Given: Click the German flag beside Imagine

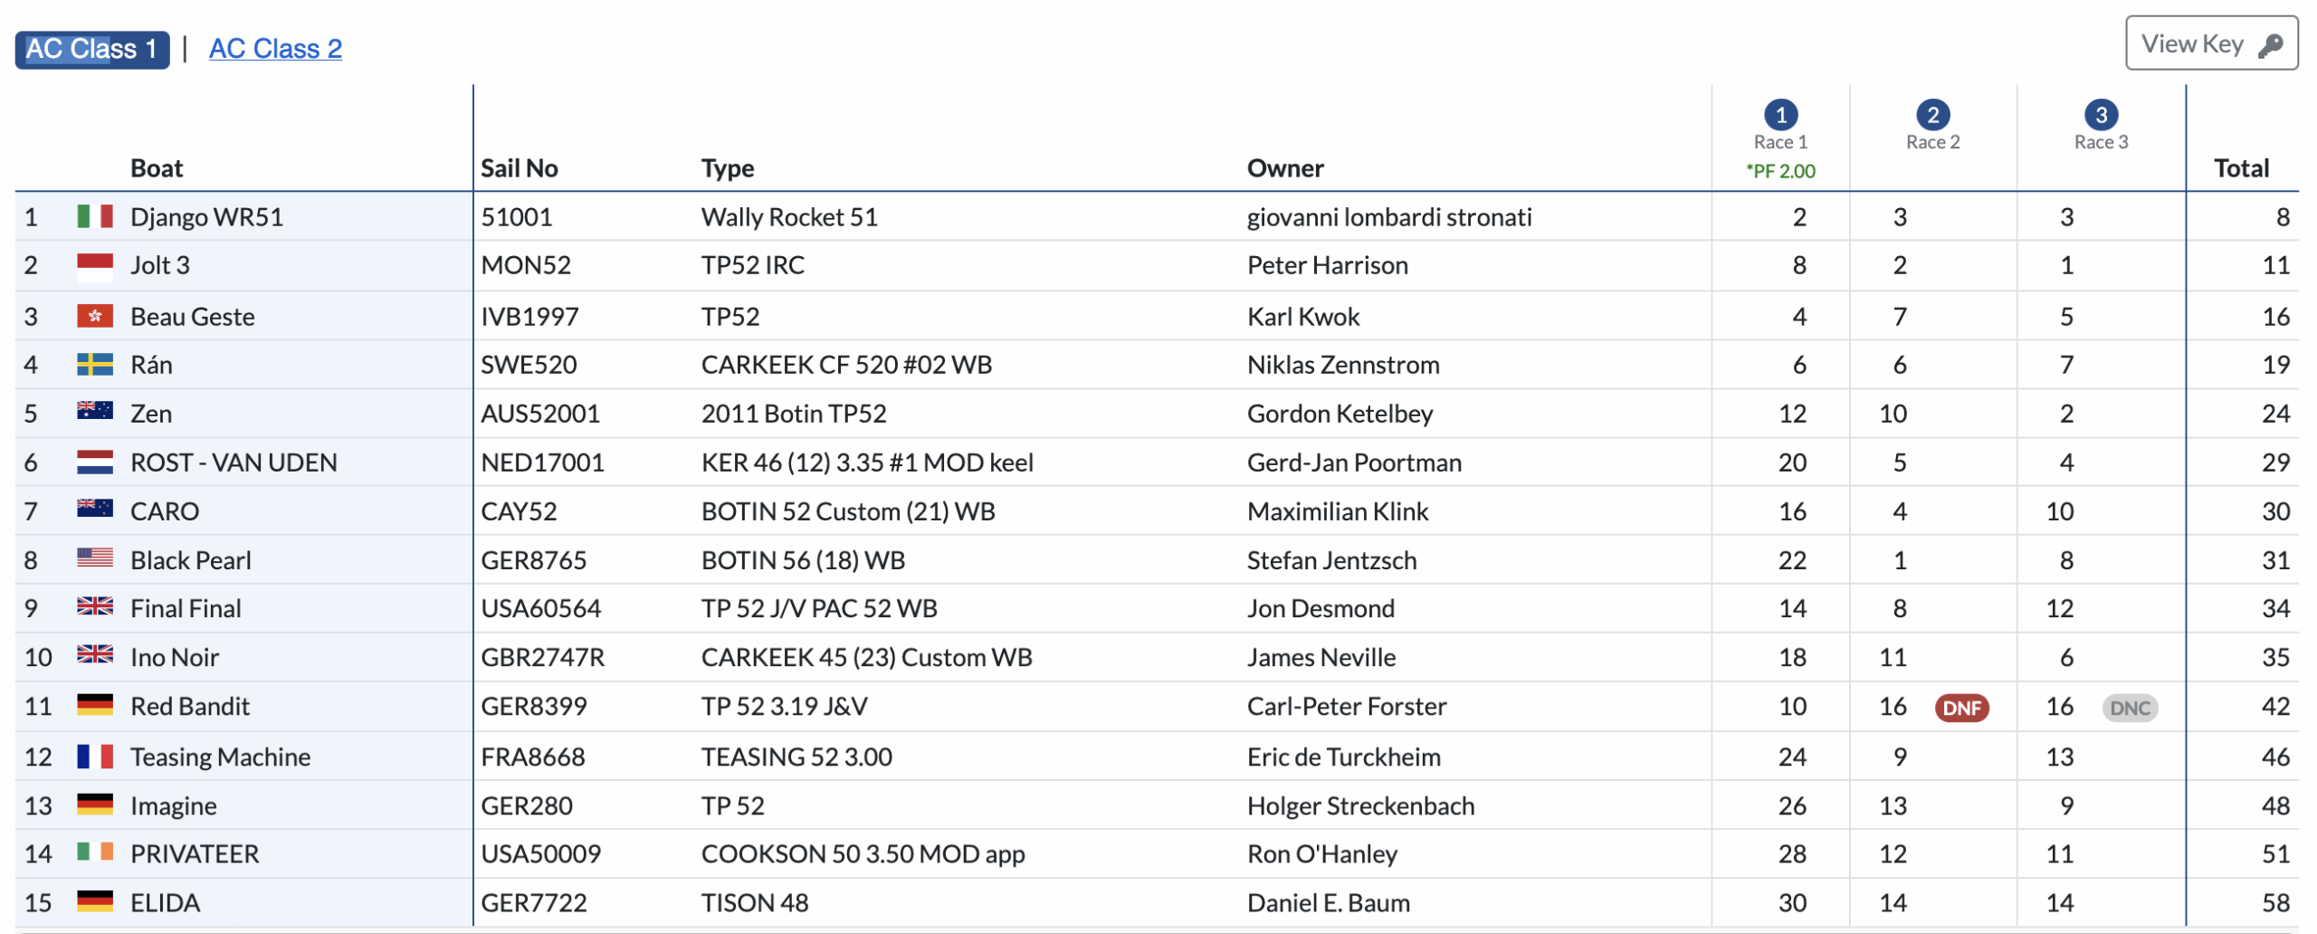Looking at the screenshot, I should (95, 805).
